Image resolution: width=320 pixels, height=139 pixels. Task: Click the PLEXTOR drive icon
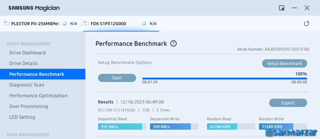tap(7, 23)
